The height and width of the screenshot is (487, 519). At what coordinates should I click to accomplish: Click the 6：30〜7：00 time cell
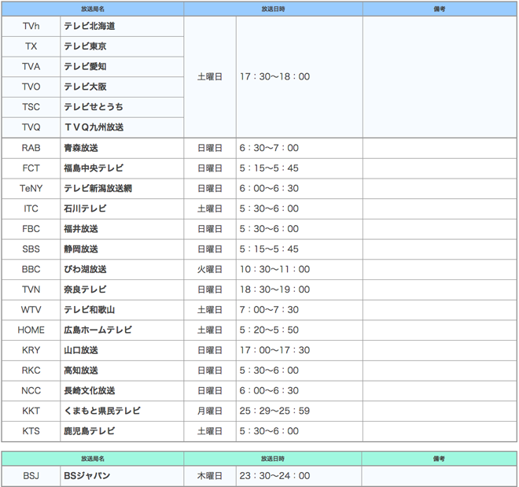coord(300,148)
